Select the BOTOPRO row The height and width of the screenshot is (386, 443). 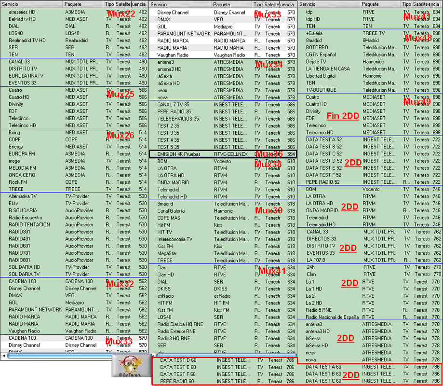point(370,47)
